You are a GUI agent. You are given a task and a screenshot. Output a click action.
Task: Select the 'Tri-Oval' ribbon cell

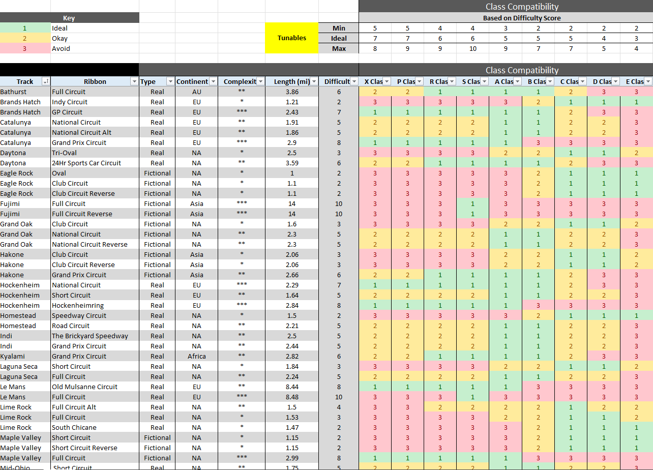point(95,153)
